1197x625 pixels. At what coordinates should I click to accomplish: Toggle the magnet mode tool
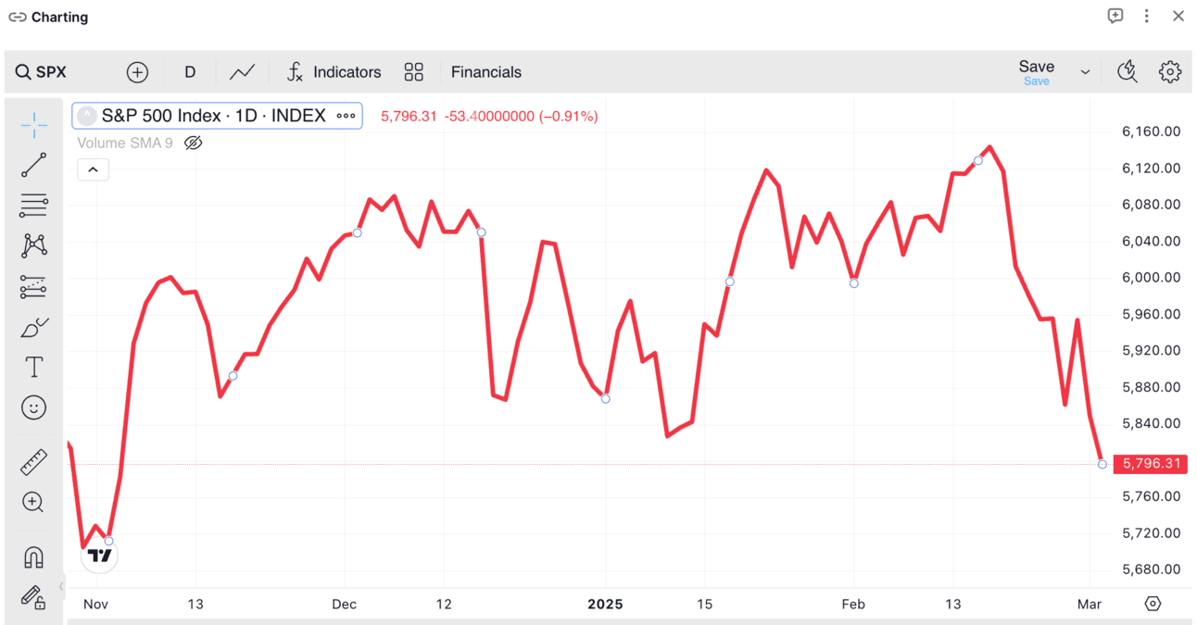33,557
